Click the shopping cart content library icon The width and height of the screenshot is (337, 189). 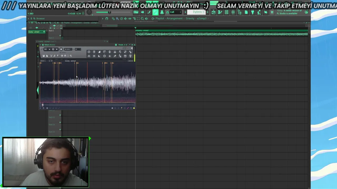(x=272, y=12)
